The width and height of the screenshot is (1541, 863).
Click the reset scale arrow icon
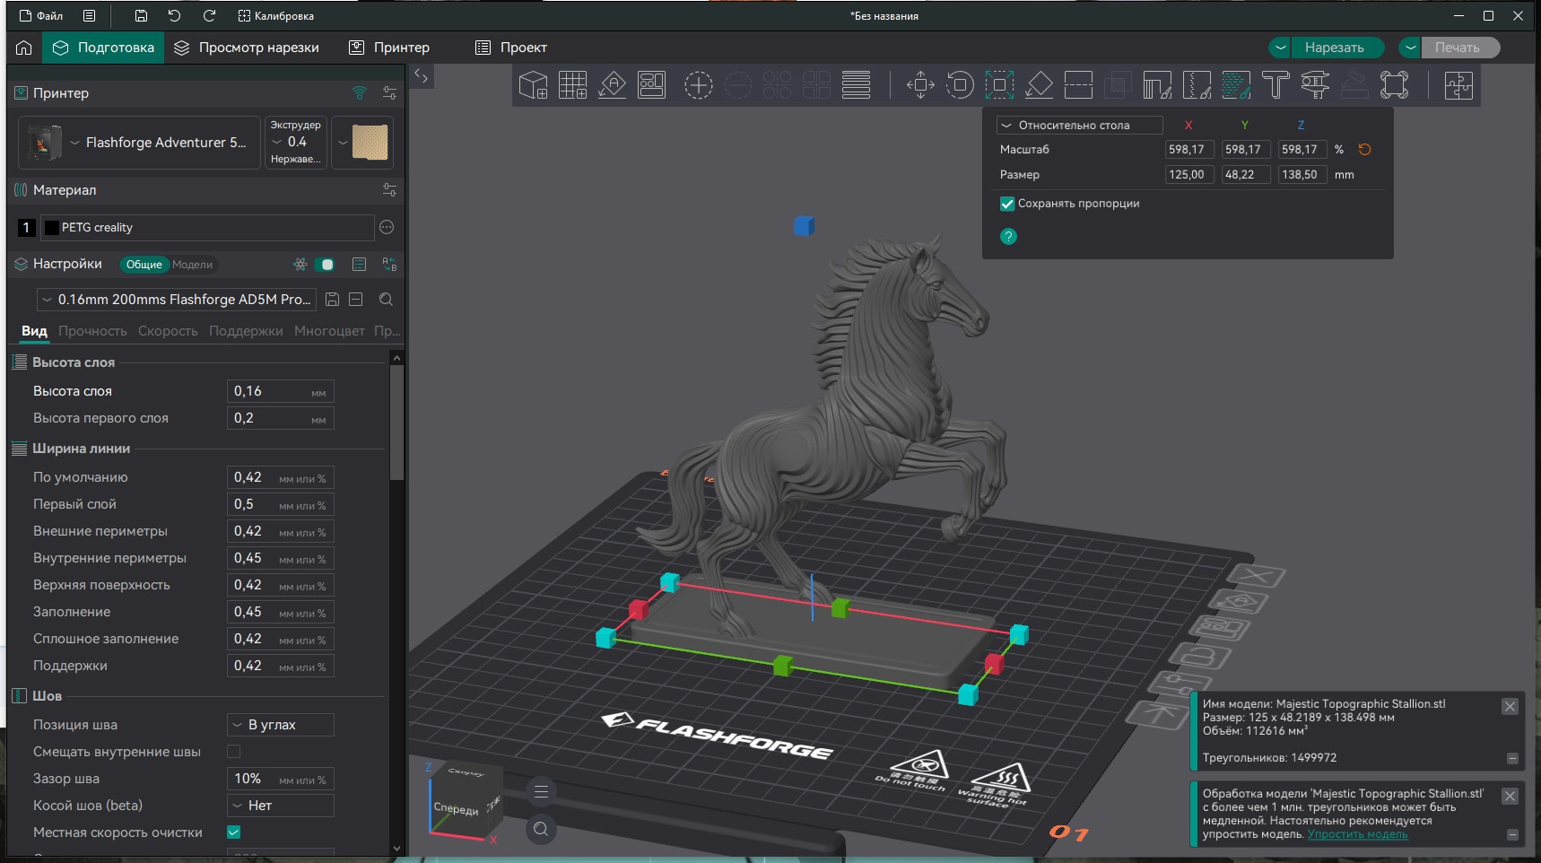tap(1364, 150)
